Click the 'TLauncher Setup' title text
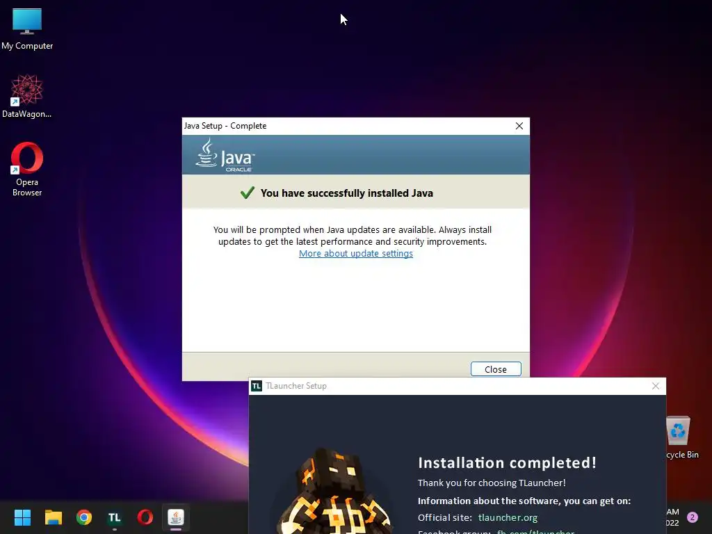The width and height of the screenshot is (712, 534). [296, 386]
